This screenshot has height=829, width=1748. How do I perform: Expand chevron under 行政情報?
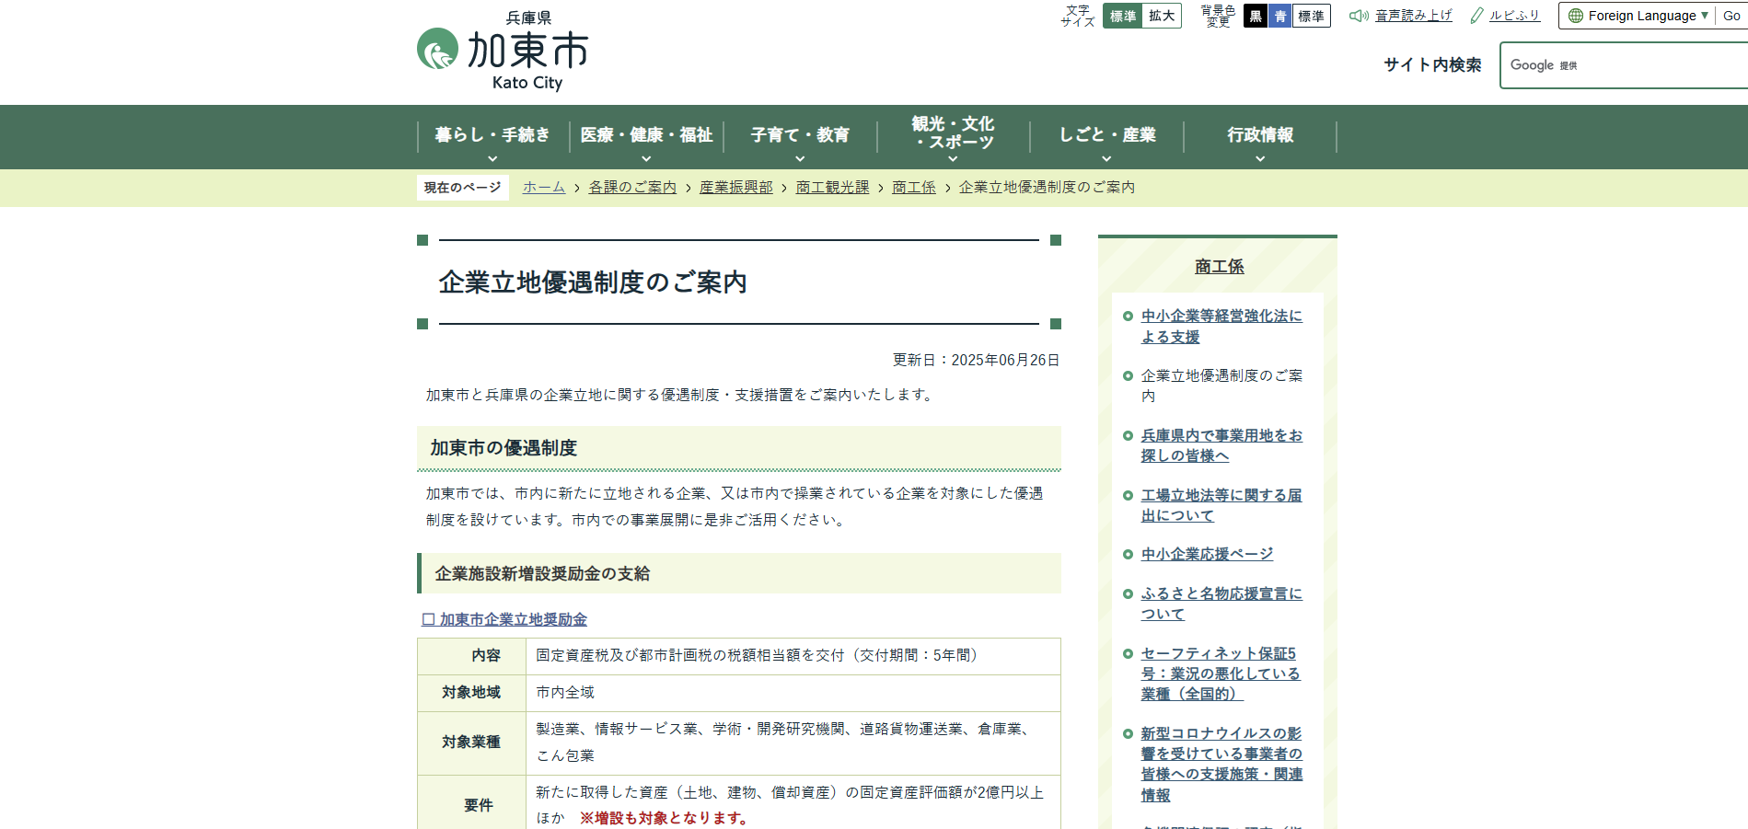[x=1260, y=158]
